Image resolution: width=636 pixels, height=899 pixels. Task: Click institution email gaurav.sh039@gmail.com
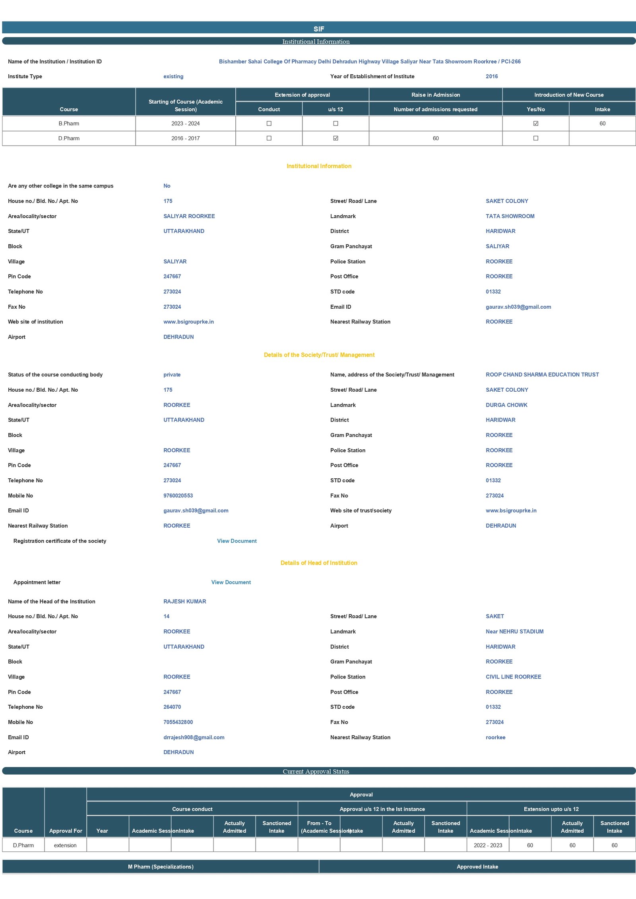(518, 307)
